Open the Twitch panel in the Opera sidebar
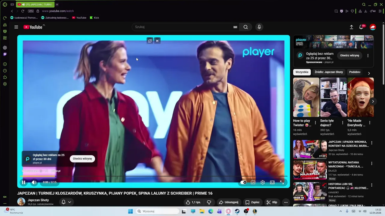The width and height of the screenshot is (385, 216). [5, 54]
